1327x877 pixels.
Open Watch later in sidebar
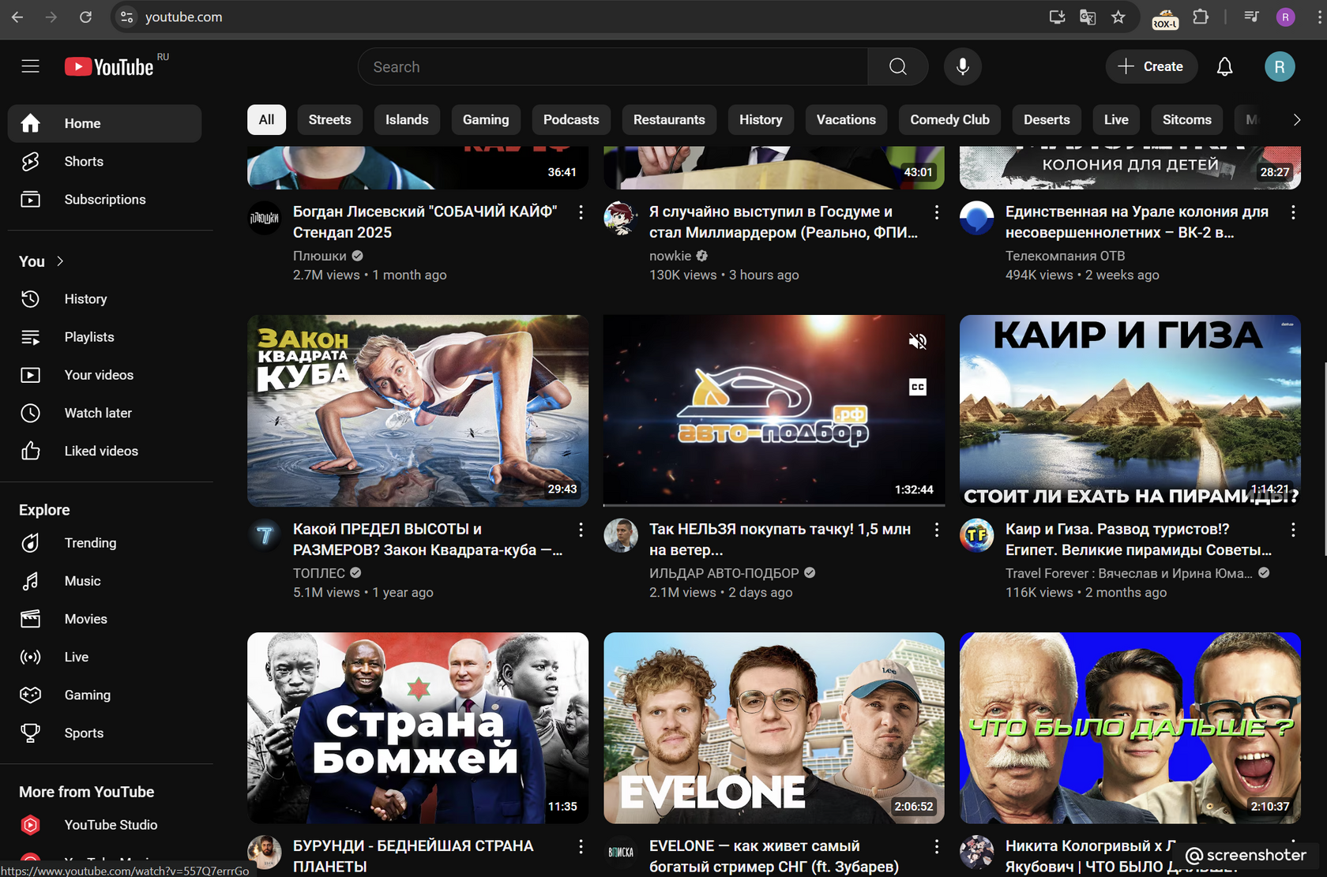click(98, 413)
